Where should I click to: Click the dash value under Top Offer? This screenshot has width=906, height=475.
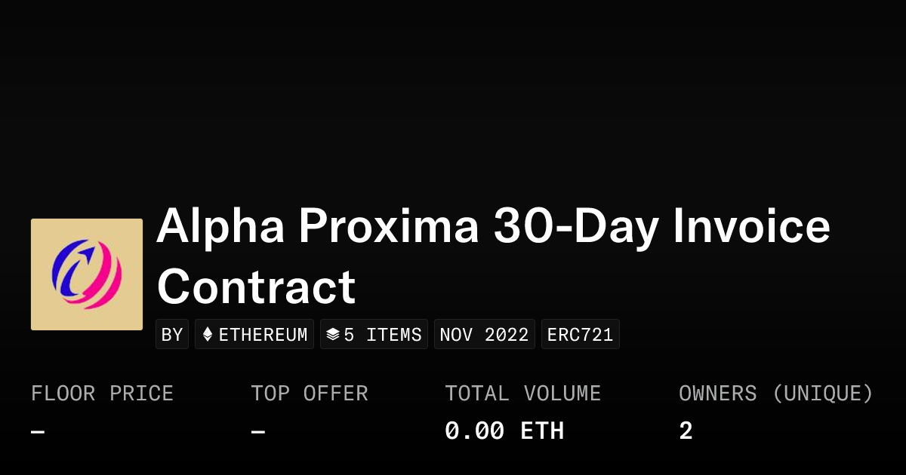257,432
